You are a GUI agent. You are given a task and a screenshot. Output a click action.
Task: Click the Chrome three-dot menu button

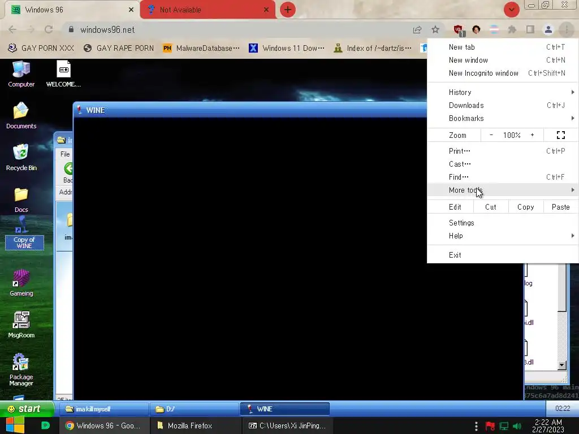[x=567, y=29]
